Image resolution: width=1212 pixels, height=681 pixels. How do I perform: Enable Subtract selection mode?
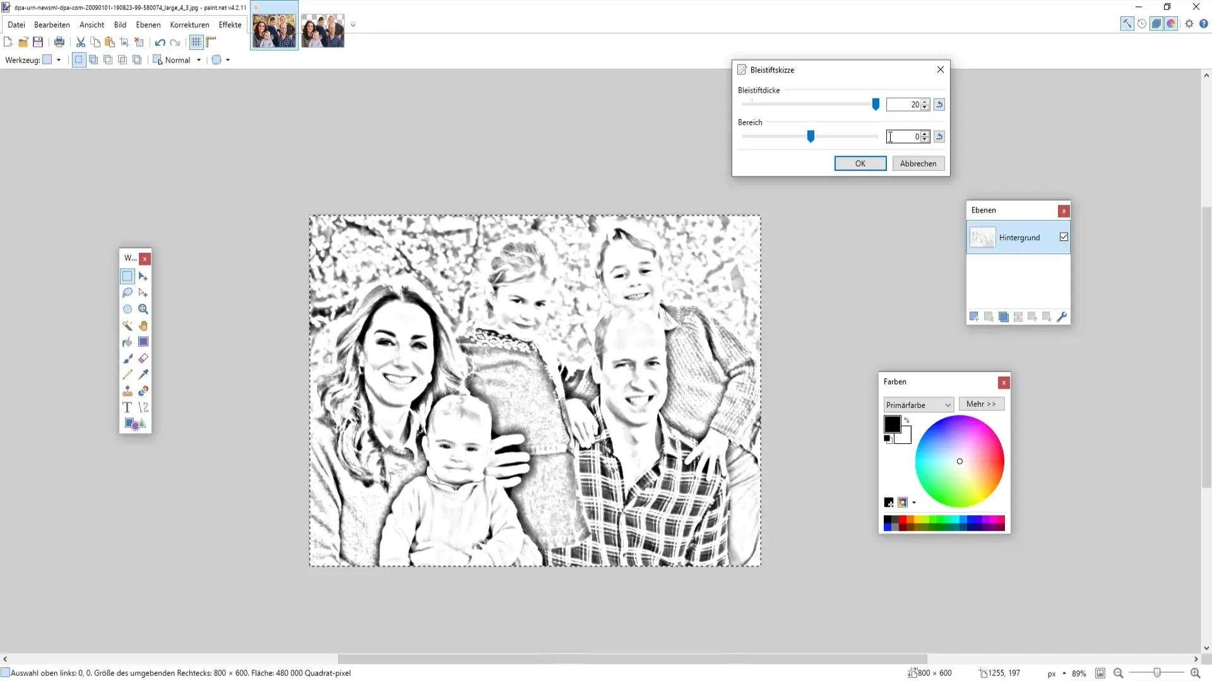(x=108, y=60)
